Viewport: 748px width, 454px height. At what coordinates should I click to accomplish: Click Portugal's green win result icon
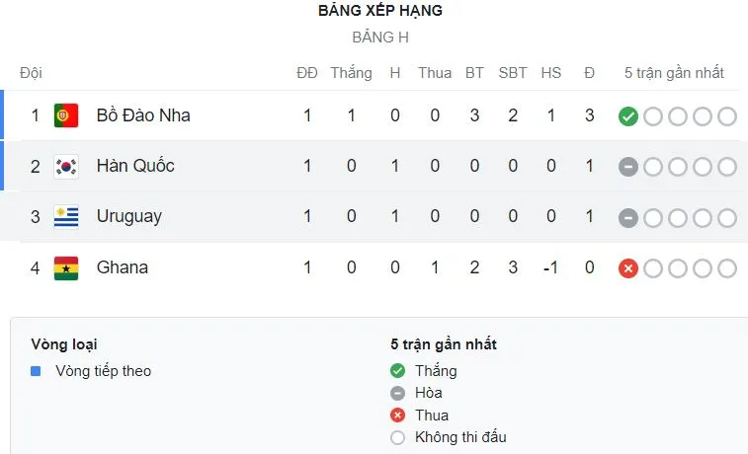click(627, 116)
